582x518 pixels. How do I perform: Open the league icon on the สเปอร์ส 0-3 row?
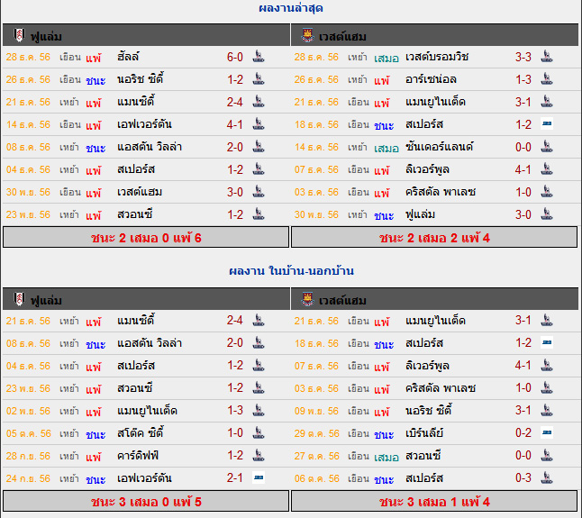point(547,478)
